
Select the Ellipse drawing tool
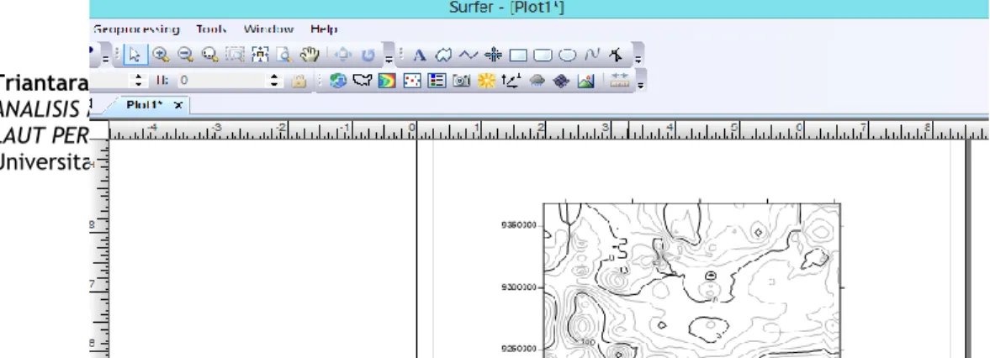tap(567, 55)
